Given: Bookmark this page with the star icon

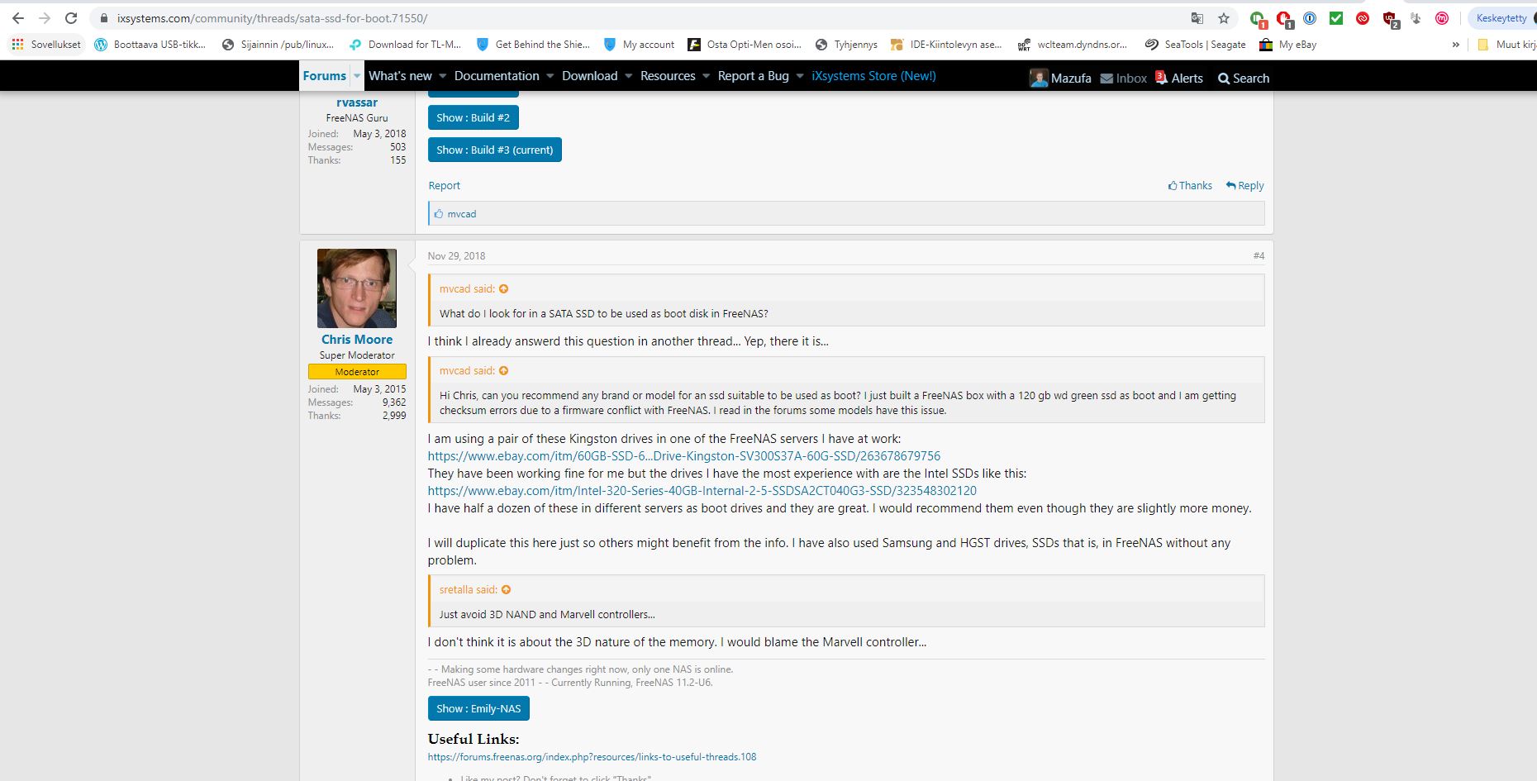Looking at the screenshot, I should click(x=1224, y=18).
